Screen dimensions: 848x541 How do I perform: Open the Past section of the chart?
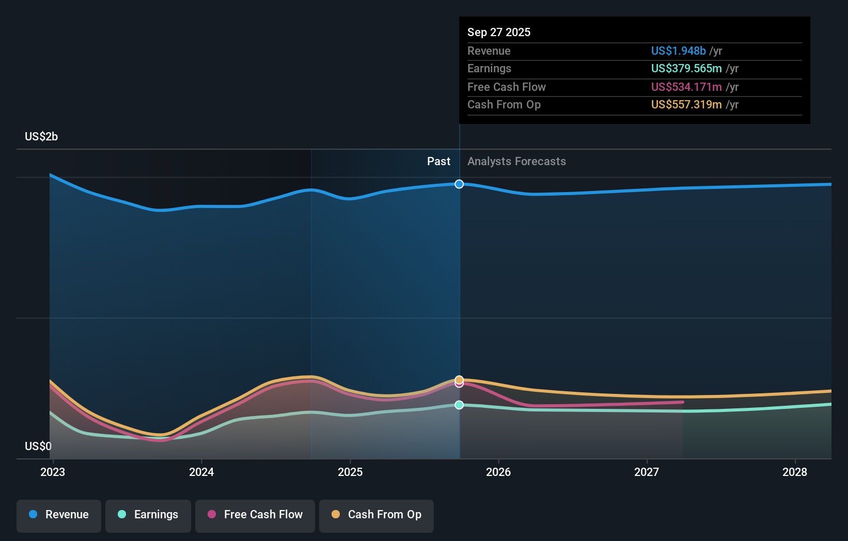(438, 161)
